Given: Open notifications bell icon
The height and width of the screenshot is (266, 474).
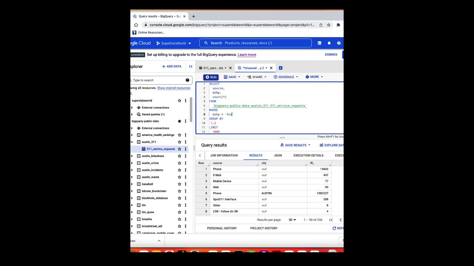Looking at the screenshot, I should [329, 43].
